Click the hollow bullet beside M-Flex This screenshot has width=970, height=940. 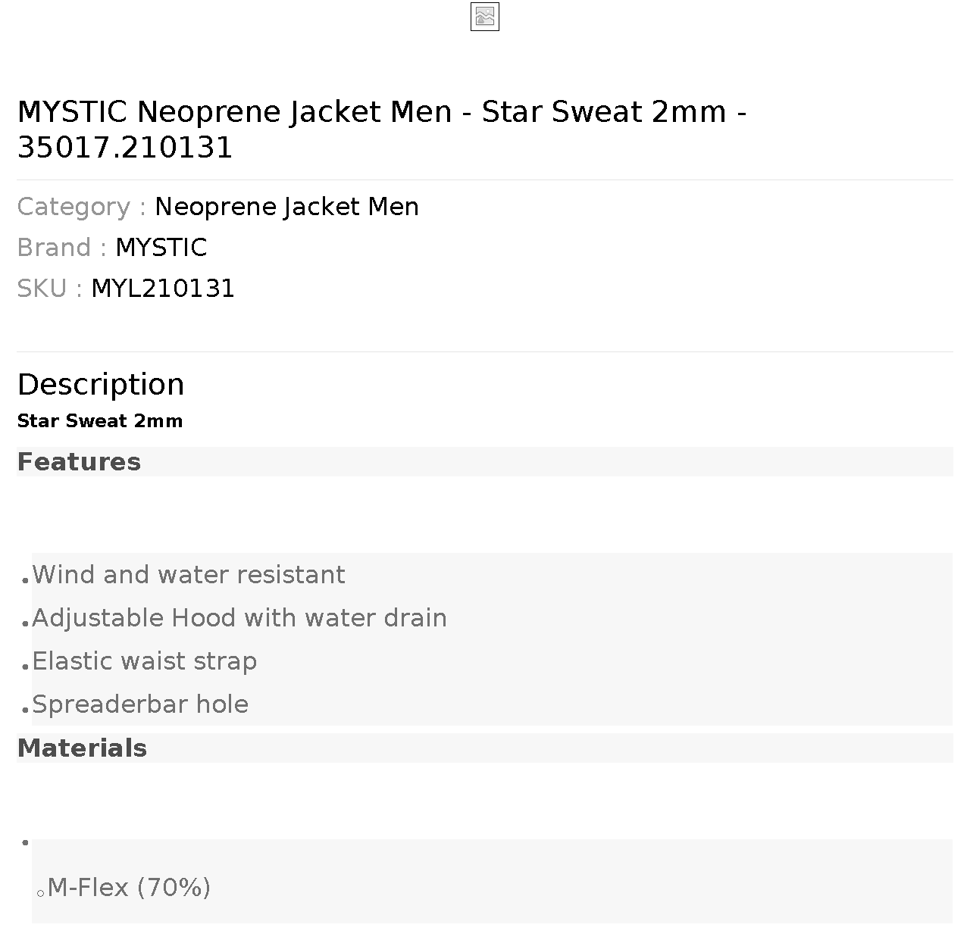(x=40, y=894)
